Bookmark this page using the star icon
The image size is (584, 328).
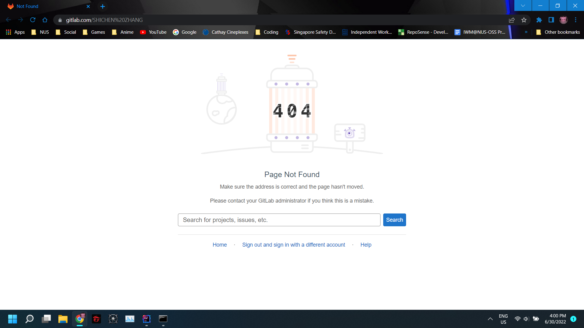tap(524, 20)
